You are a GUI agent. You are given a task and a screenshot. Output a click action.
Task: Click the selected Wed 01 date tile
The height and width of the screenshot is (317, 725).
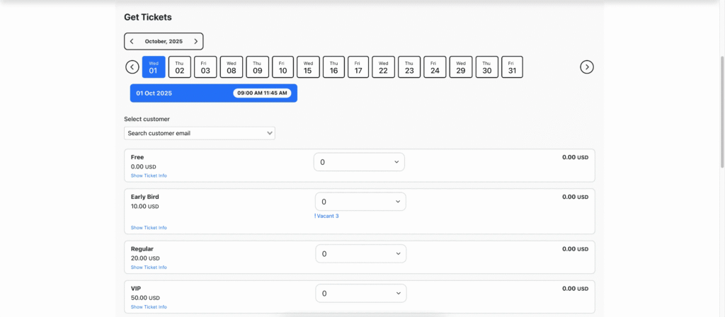(x=154, y=67)
